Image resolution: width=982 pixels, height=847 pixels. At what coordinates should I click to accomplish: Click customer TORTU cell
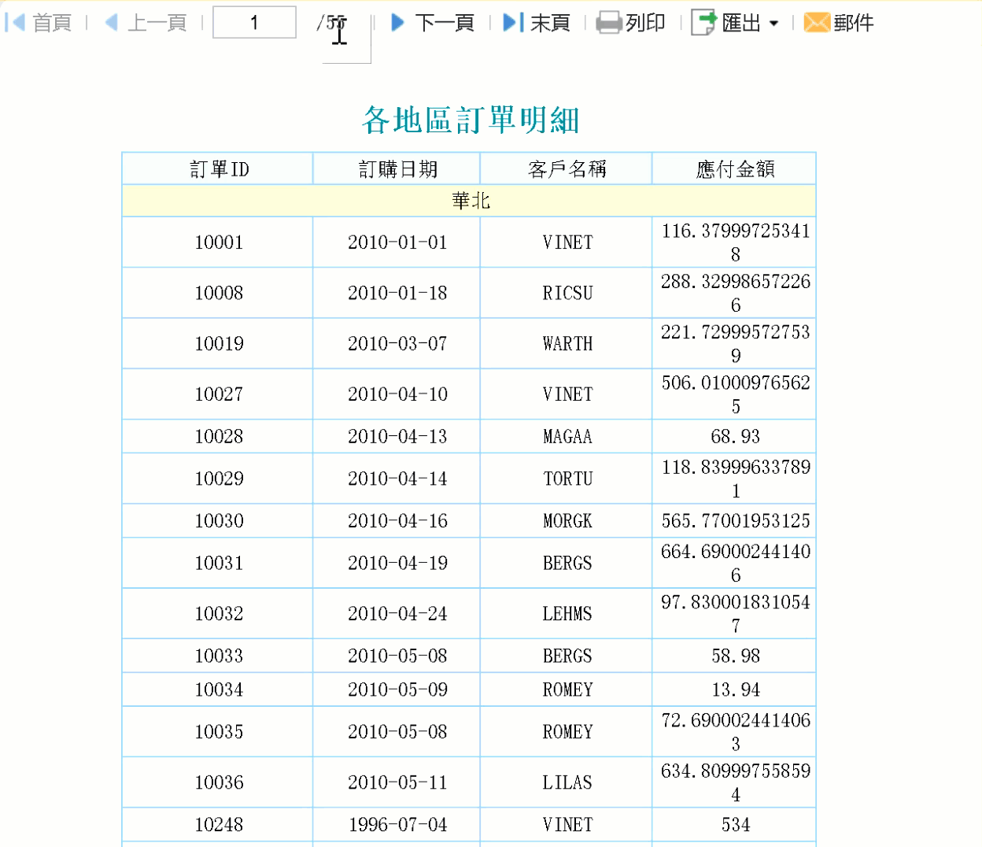567,479
